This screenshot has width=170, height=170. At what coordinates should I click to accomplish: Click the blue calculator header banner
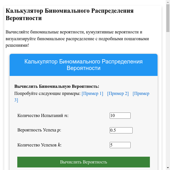(x=84, y=65)
